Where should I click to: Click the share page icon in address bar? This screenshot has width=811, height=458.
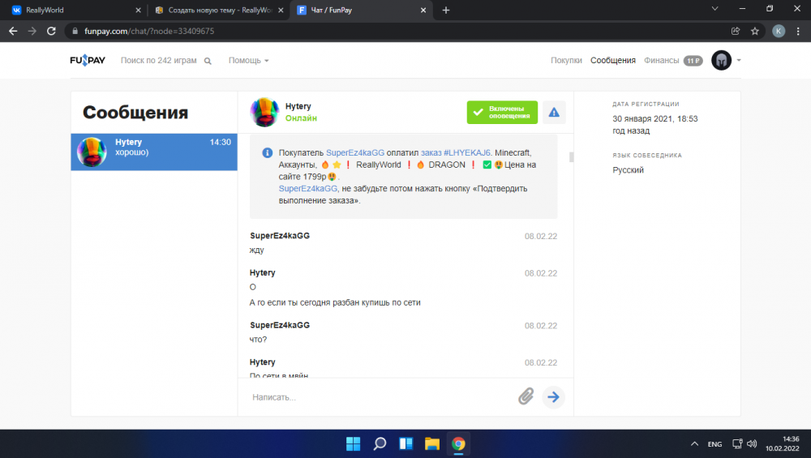(736, 31)
